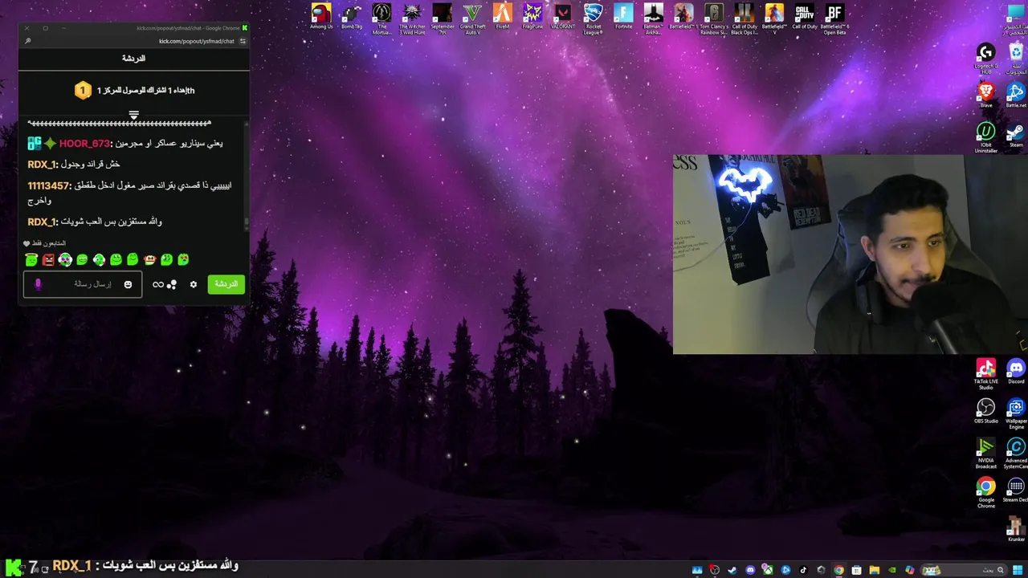The width and height of the screenshot is (1028, 578).
Task: Open the Stream Deck desktop icon
Action: pyautogui.click(x=1016, y=490)
